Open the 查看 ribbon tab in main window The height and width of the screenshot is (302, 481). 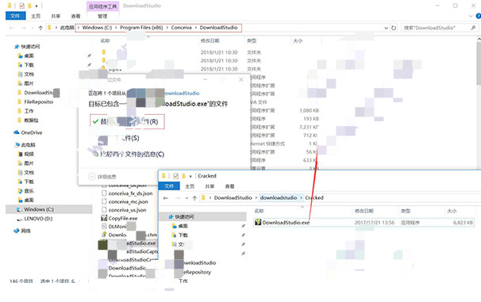(x=75, y=16)
